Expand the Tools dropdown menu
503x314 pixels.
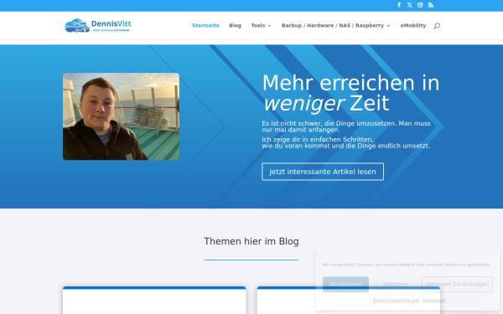coord(261,25)
